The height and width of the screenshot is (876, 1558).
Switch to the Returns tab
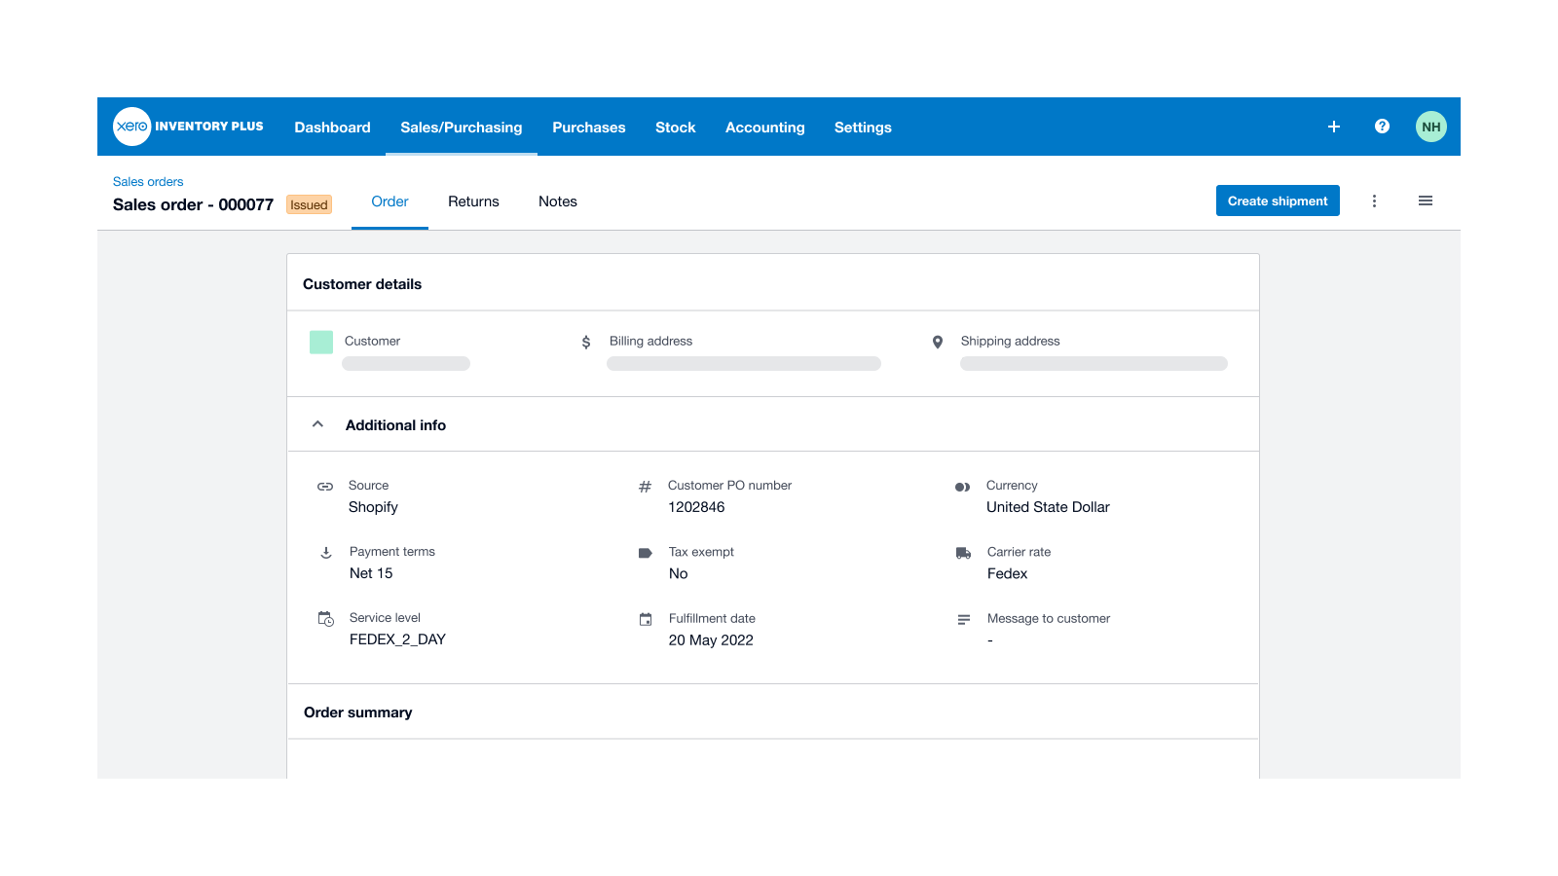pyautogui.click(x=473, y=201)
